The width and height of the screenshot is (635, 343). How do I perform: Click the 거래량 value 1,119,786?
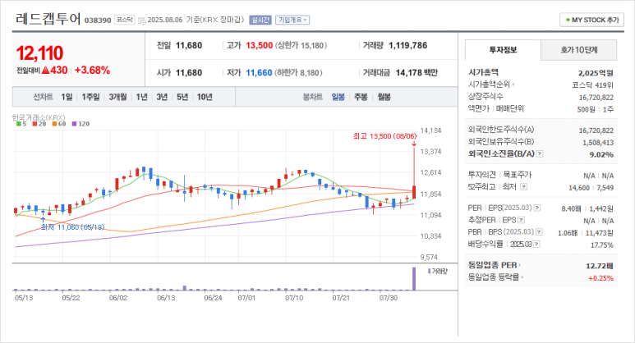pyautogui.click(x=407, y=46)
